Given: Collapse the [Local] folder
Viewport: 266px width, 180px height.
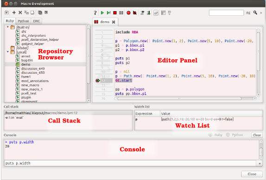Looking at the screenshot, I should coord(7,52).
